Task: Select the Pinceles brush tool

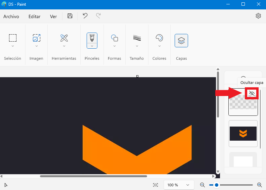Action: coord(92,38)
